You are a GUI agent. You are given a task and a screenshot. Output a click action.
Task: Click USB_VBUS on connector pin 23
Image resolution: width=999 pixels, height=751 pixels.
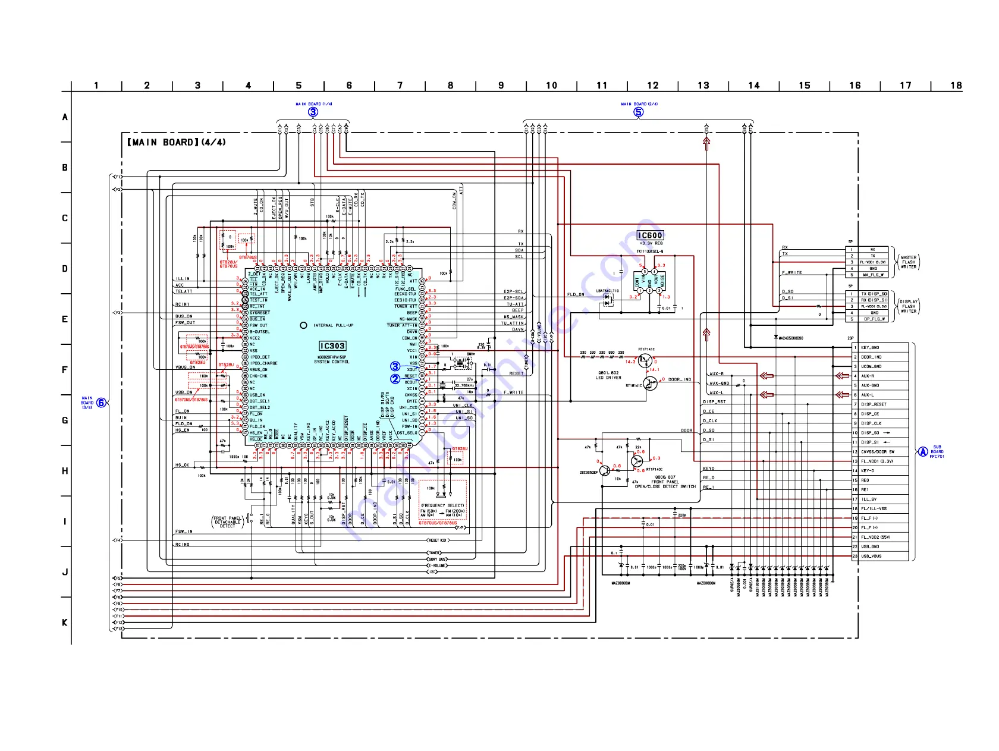pos(871,557)
